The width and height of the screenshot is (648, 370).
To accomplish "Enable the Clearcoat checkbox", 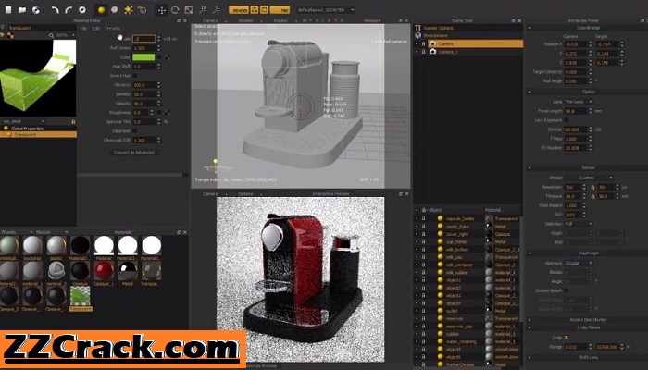I will click(x=135, y=131).
